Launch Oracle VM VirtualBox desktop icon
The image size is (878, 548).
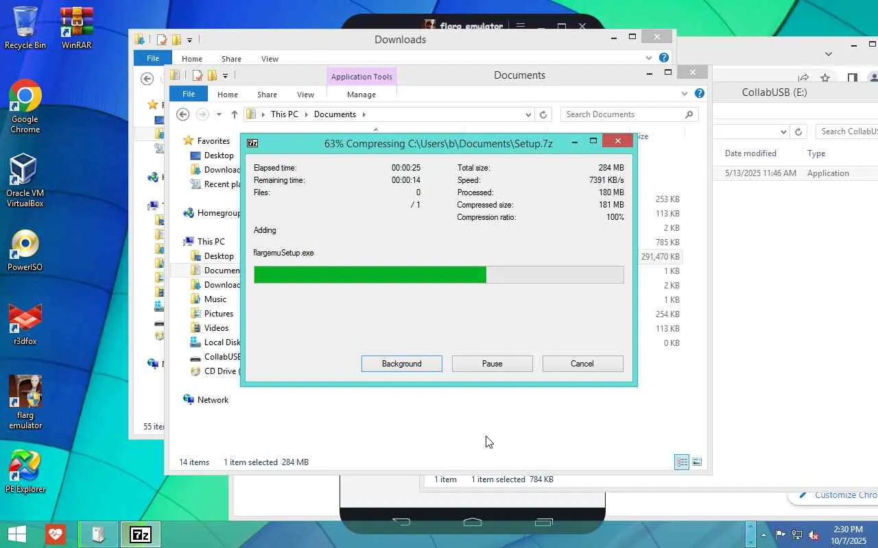pyautogui.click(x=25, y=179)
